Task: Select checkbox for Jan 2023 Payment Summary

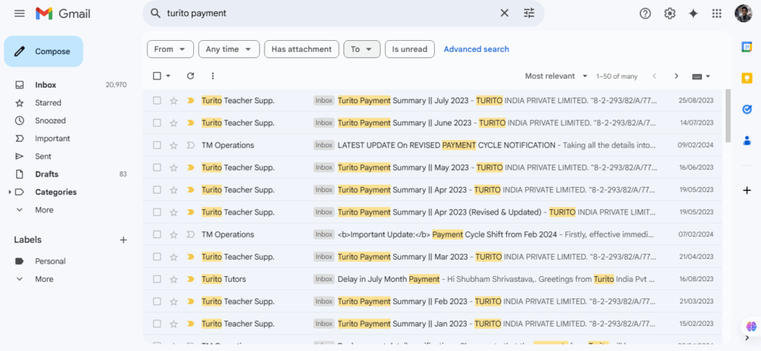Action: [x=157, y=324]
